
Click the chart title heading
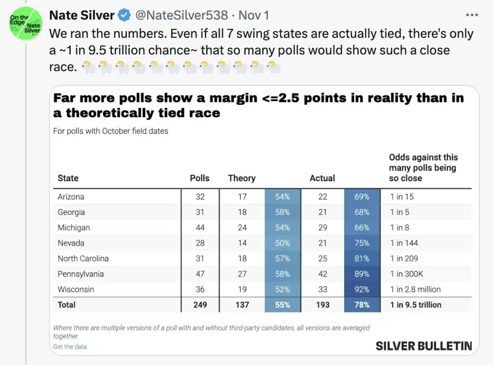258,105
